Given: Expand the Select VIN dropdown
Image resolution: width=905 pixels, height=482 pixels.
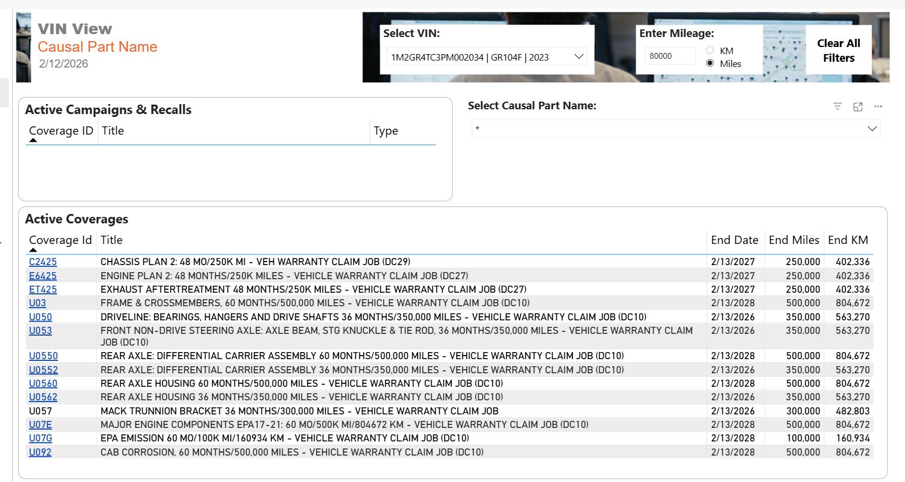Looking at the screenshot, I should pos(578,57).
